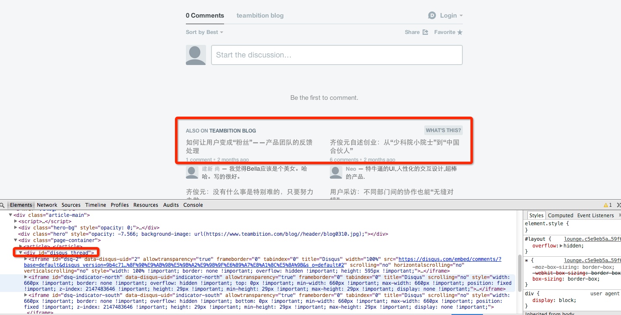The image size is (621, 315).
Task: Click into the Start the discussion field
Action: point(337,55)
